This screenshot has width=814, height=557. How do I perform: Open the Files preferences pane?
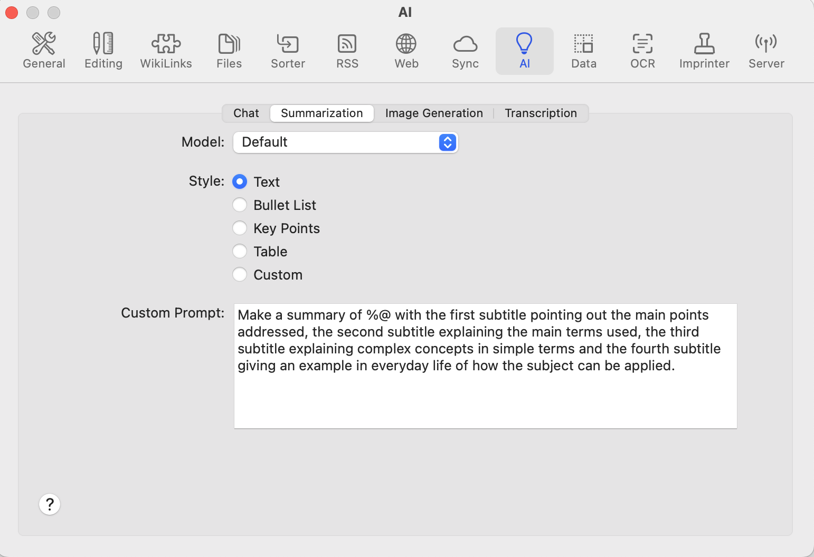[229, 51]
